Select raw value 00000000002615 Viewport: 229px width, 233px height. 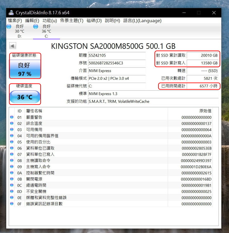click(197, 173)
